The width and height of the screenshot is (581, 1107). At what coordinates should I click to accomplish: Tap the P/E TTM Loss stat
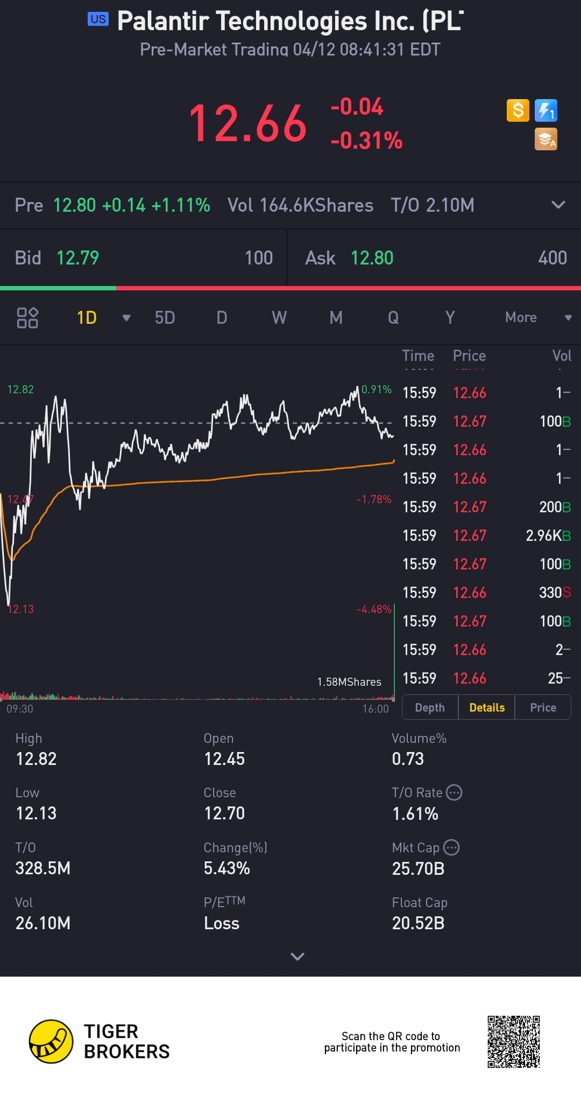pyautogui.click(x=224, y=914)
